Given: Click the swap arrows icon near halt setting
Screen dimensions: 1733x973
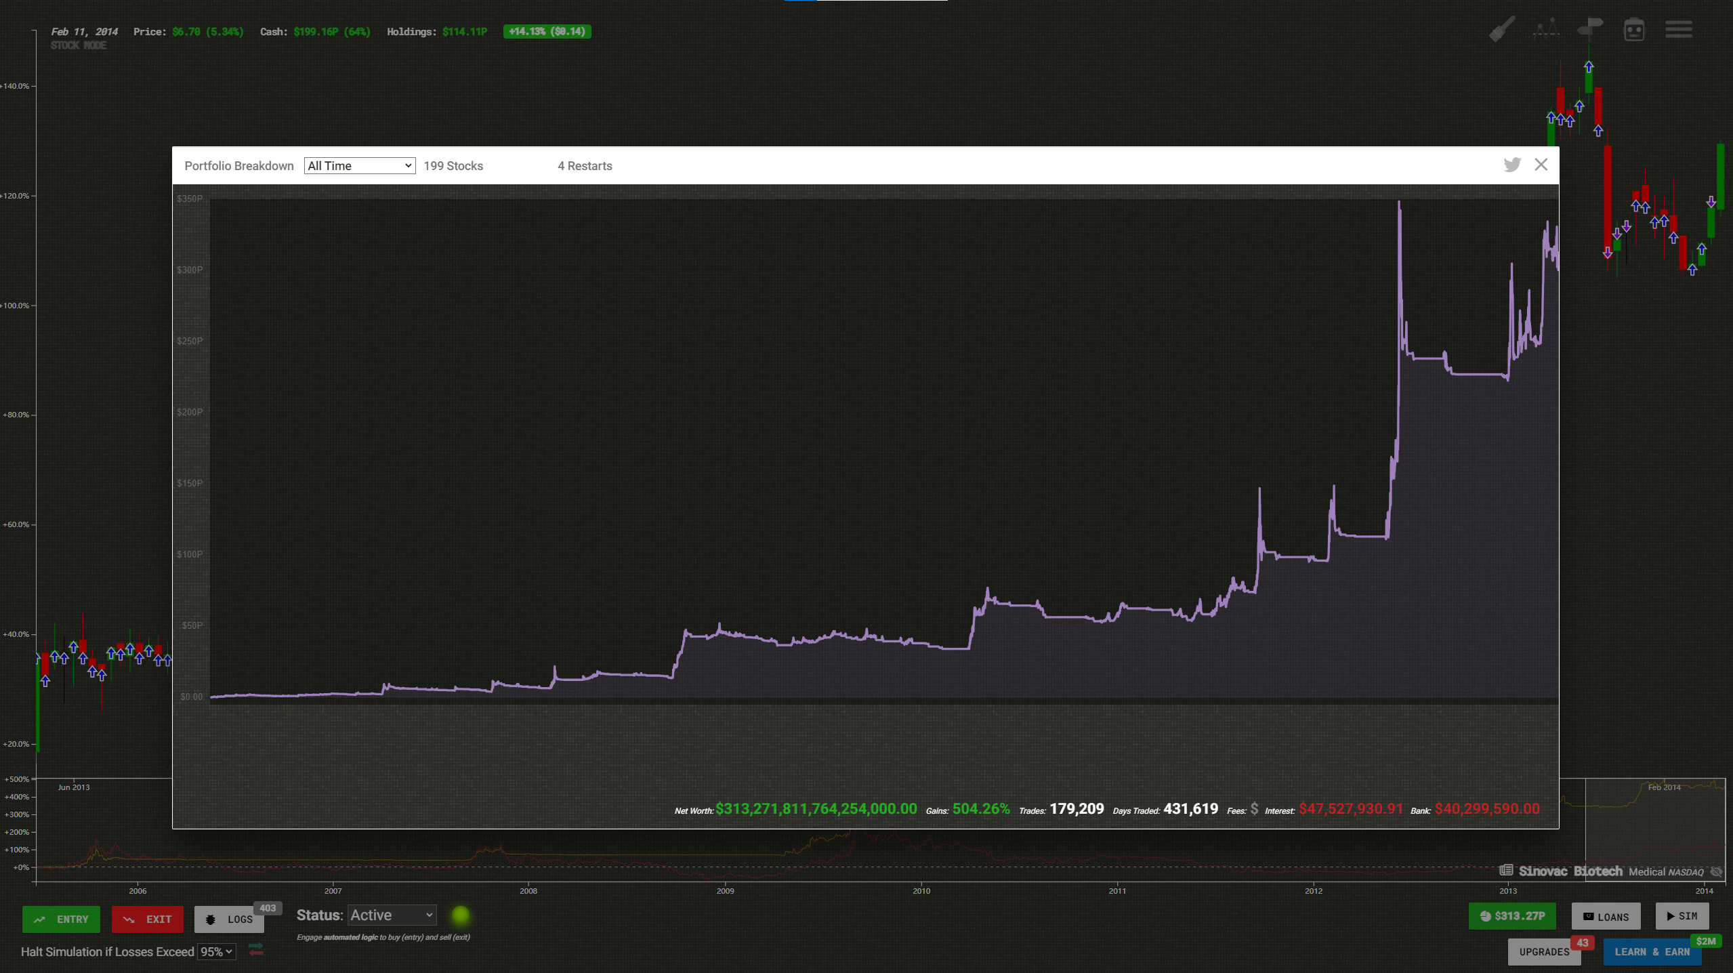Looking at the screenshot, I should [x=255, y=950].
